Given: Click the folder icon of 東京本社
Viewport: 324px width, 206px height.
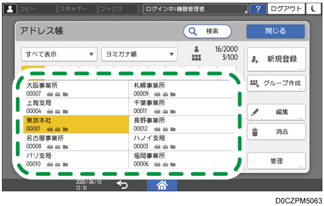Looking at the screenshot, I should click(x=65, y=130).
